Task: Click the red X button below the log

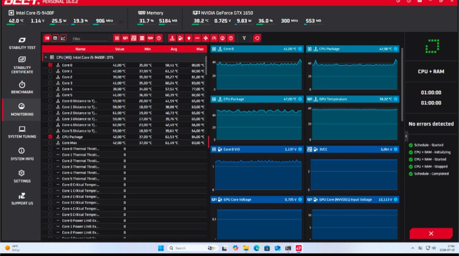Action: pos(431,234)
